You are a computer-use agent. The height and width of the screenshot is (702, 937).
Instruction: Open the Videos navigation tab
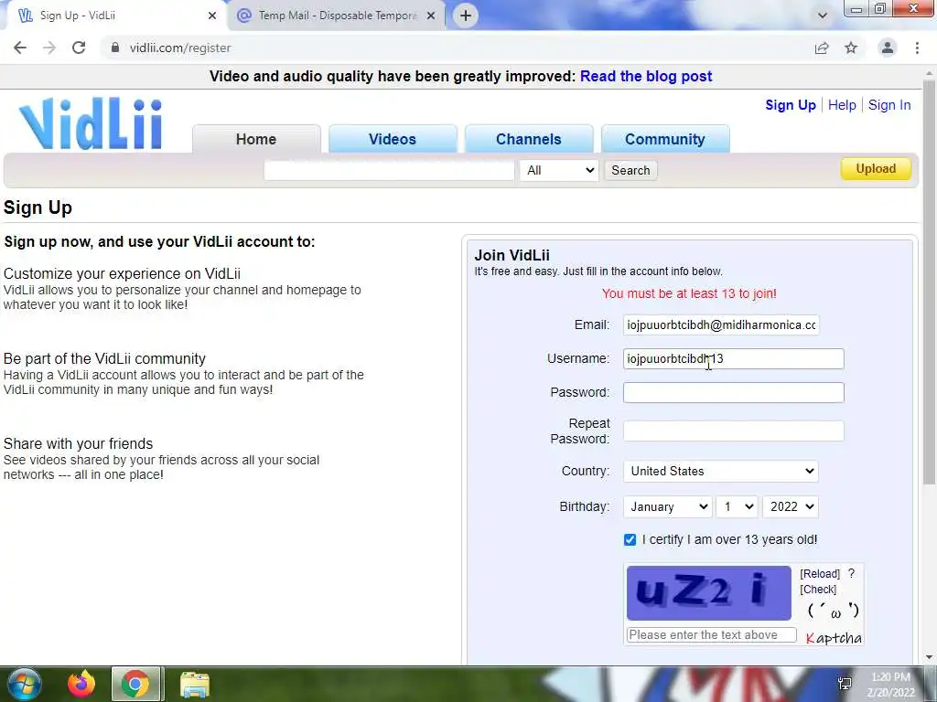[x=392, y=139]
